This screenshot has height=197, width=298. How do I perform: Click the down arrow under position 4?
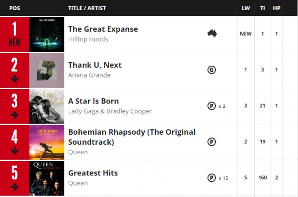14,151
